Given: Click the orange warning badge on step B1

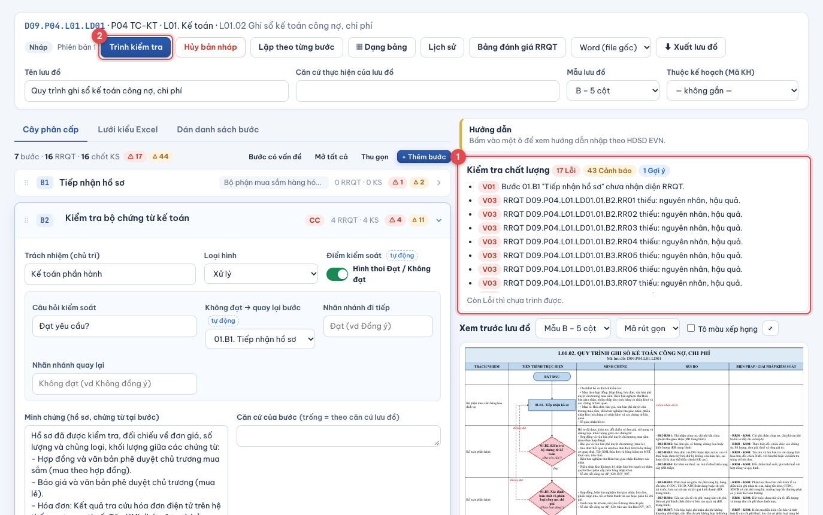Looking at the screenshot, I should click(419, 183).
